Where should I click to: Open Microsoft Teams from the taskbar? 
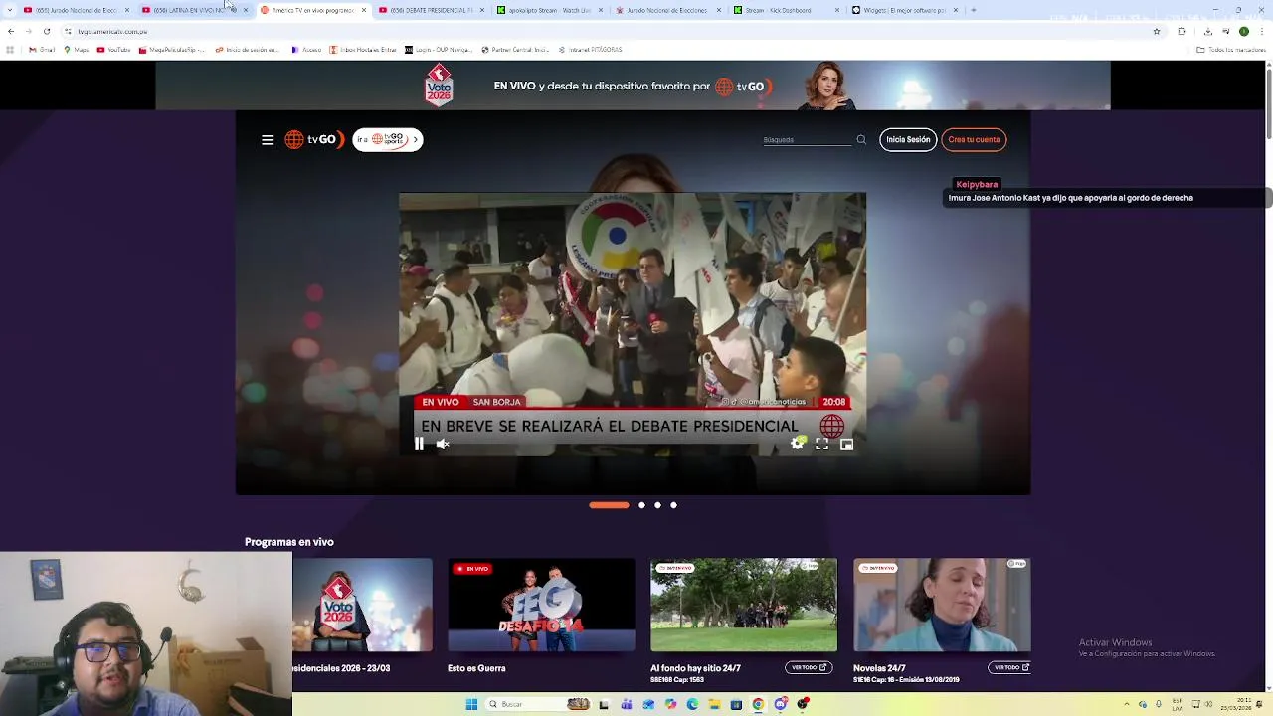(x=627, y=704)
